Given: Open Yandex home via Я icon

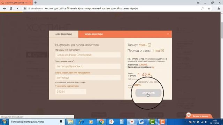Looking at the screenshot, I should pos(11,8).
